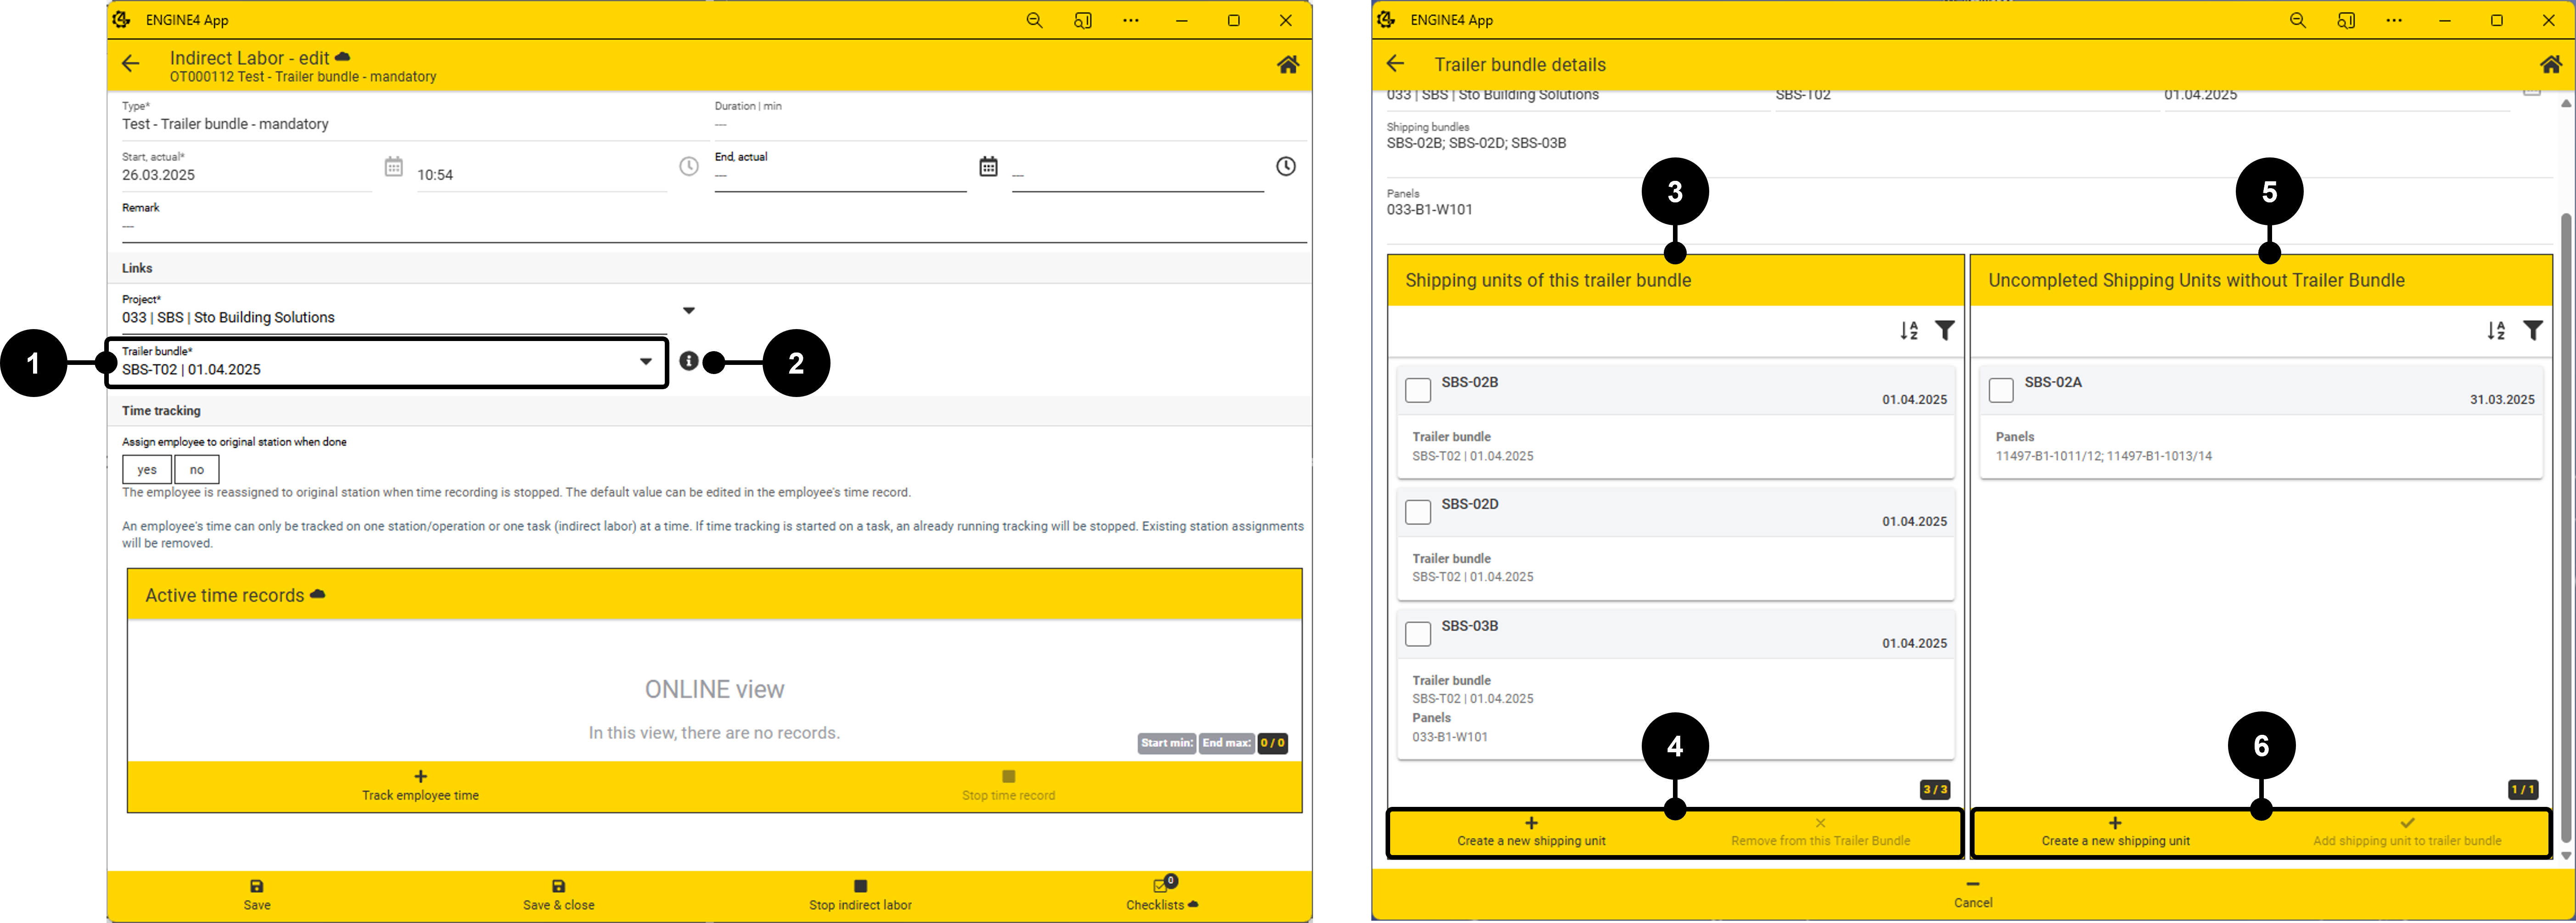This screenshot has width=2576, height=923.
Task: Click the 3 / 3 count badge
Action: tap(1935, 790)
